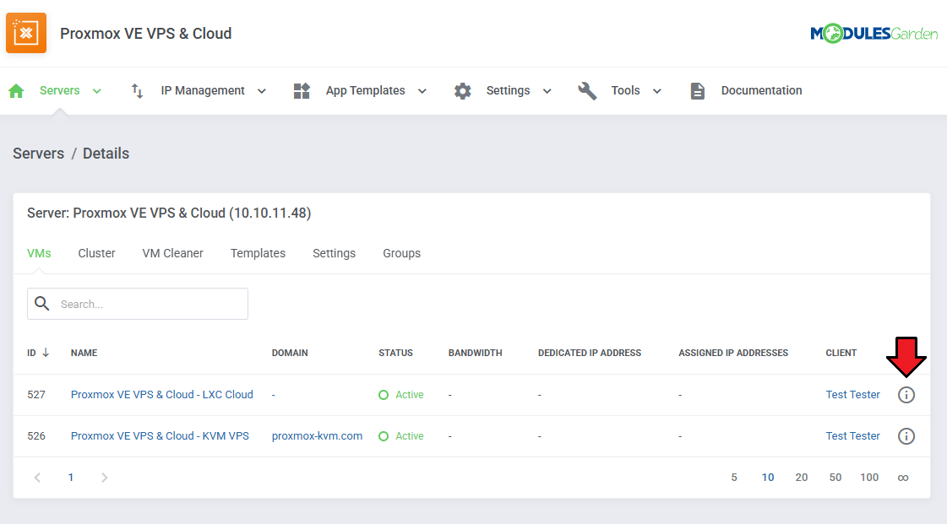Viewport: 947px width, 524px height.
Task: Open the IP Management menu
Action: (202, 90)
